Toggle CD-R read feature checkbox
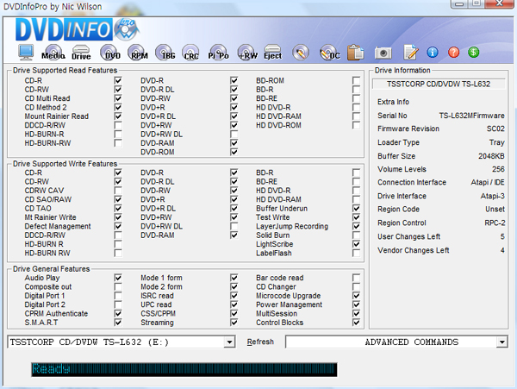 [118, 80]
